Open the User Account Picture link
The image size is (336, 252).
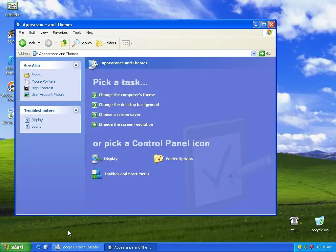[48, 94]
